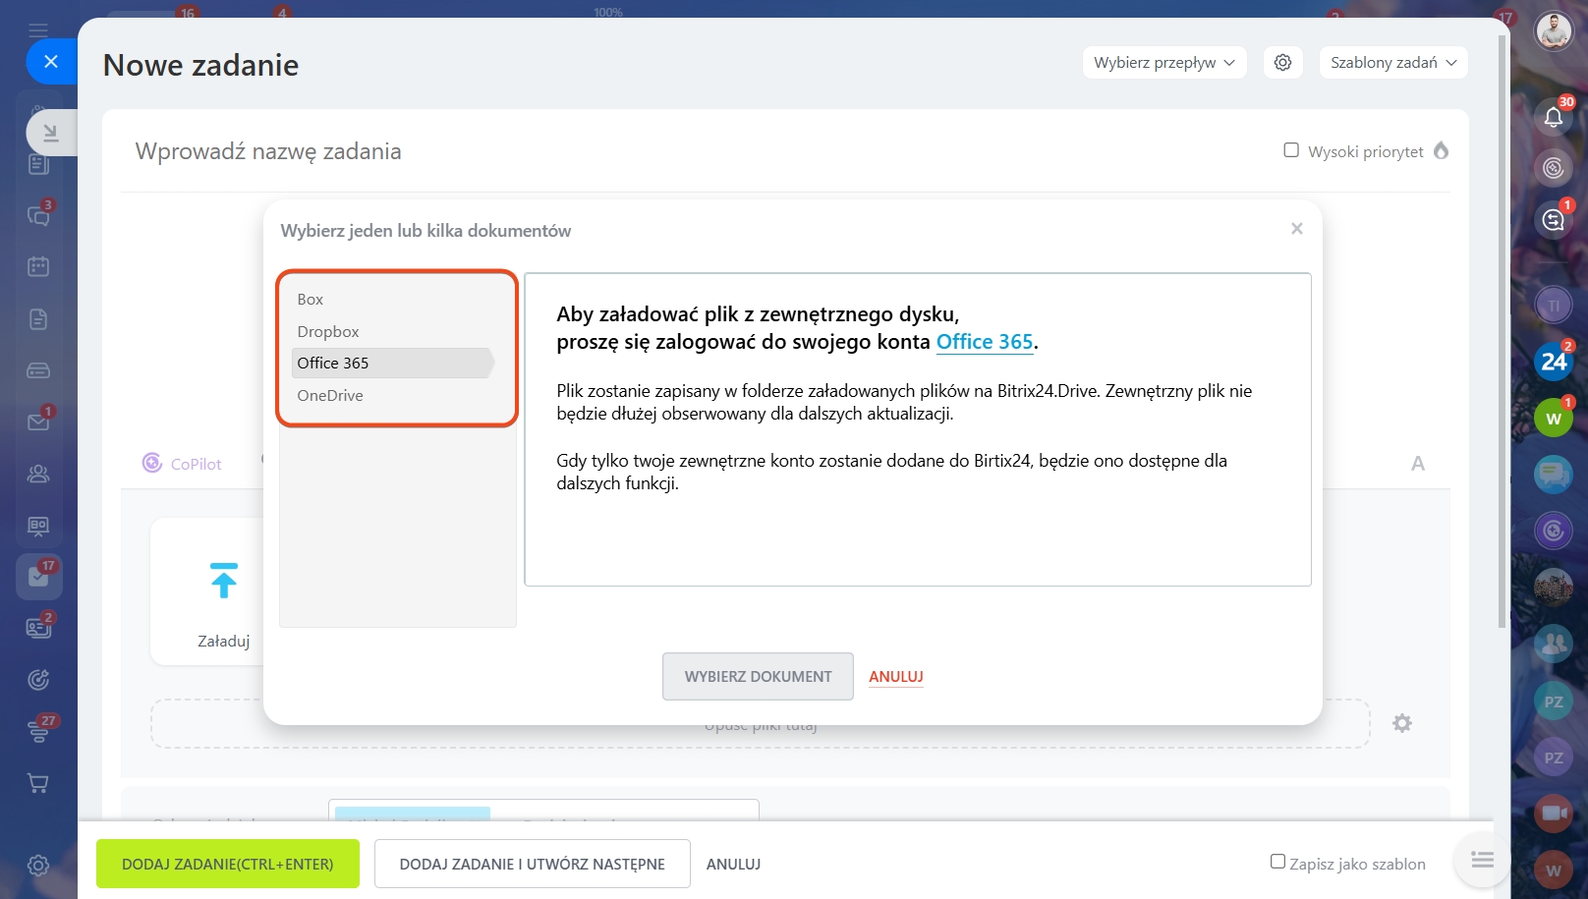
Task: Open settings gear at sidebar bottom
Action: click(38, 865)
